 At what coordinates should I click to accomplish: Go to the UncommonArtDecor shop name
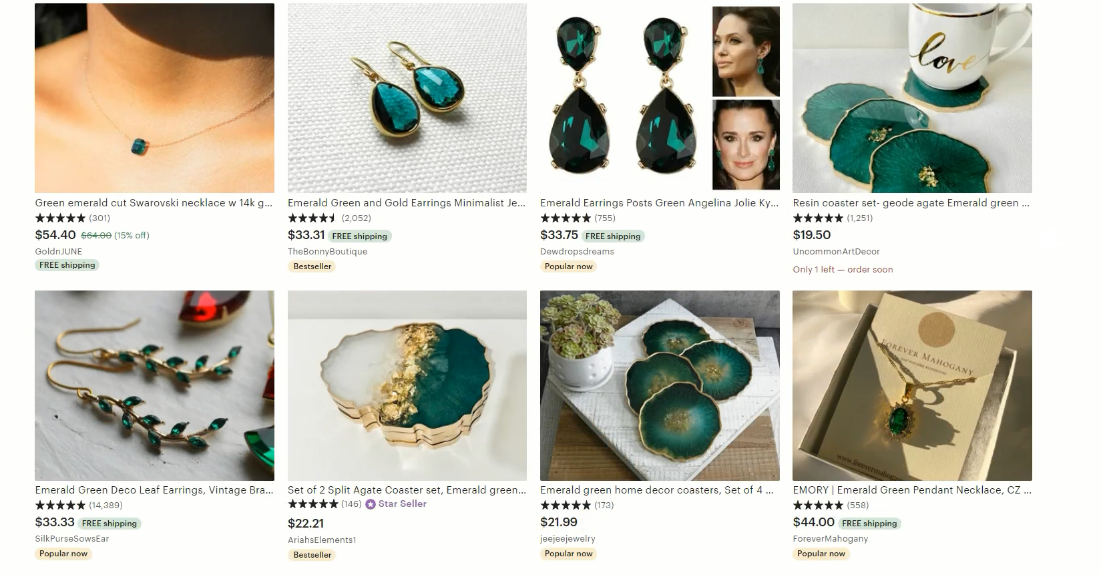coord(836,252)
